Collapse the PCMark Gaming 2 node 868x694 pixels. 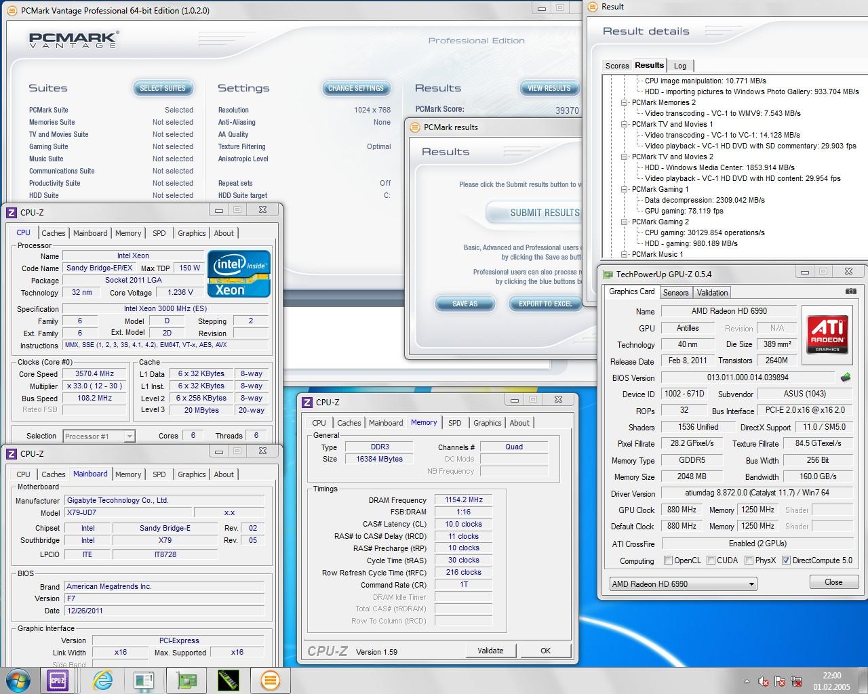(x=624, y=222)
